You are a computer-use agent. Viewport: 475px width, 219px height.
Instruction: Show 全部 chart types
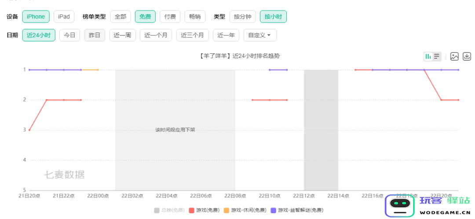120,17
